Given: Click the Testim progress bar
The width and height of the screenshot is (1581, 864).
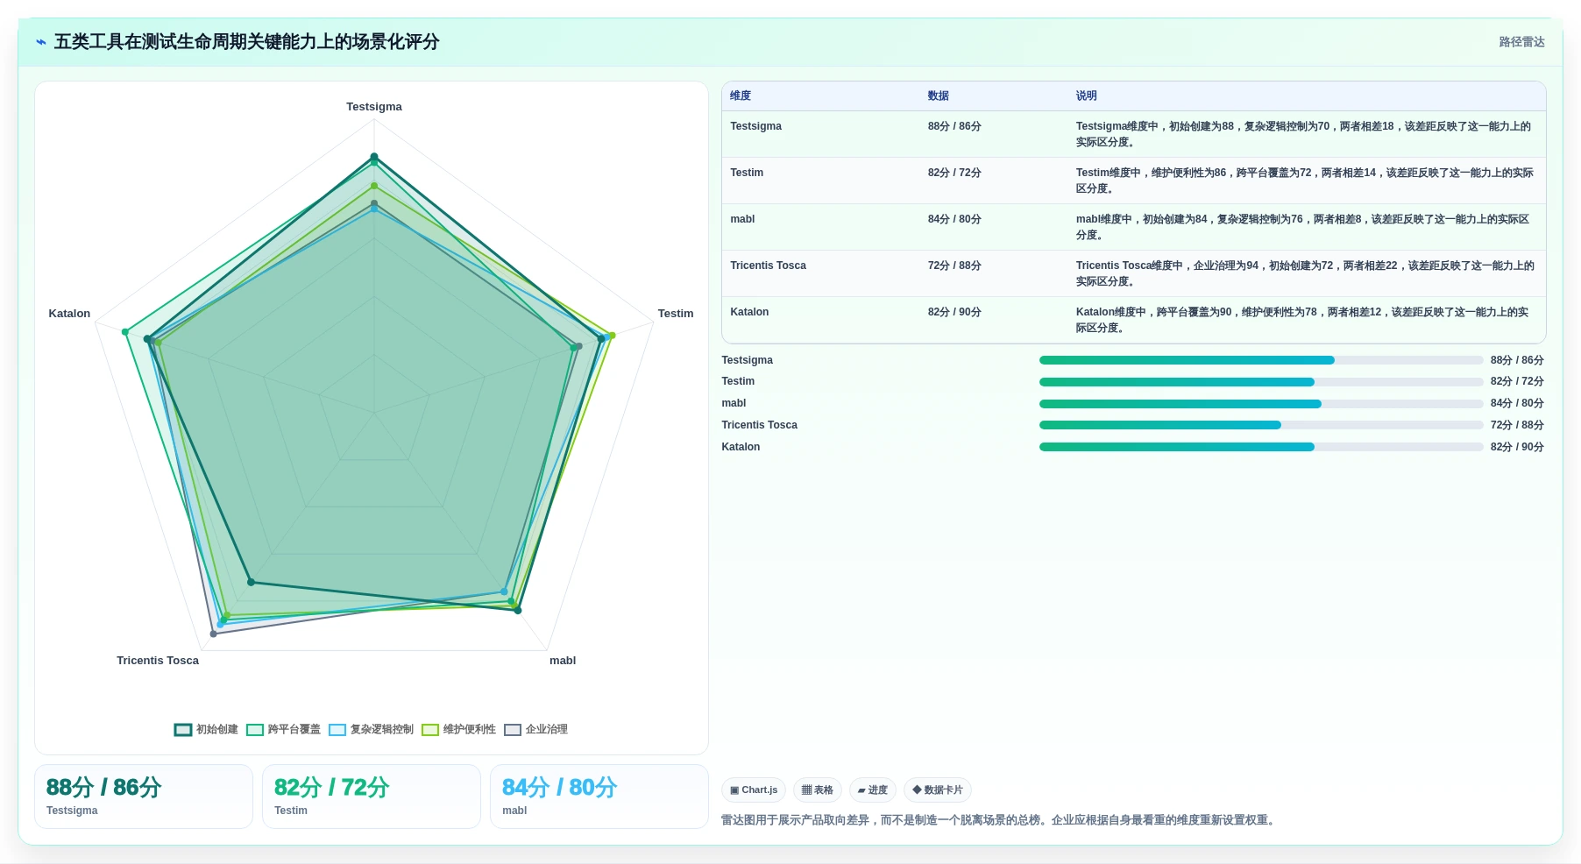Looking at the screenshot, I should pos(1260,382).
